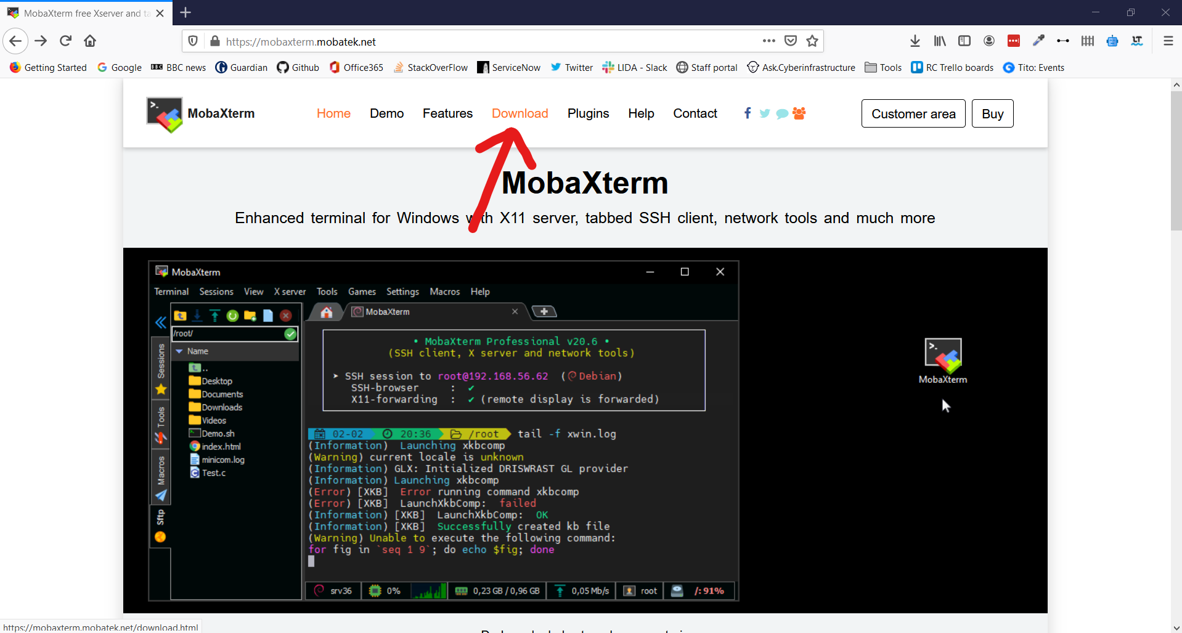Open a new browser tab
Screen dimensions: 1182x633
coord(185,12)
